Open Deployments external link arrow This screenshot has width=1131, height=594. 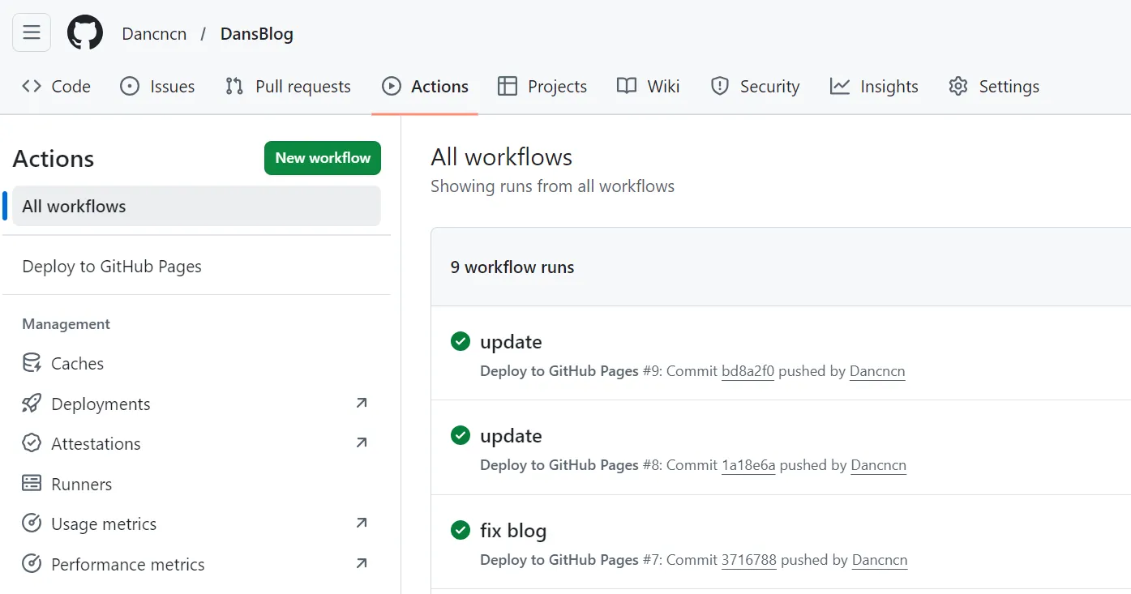pyautogui.click(x=362, y=403)
